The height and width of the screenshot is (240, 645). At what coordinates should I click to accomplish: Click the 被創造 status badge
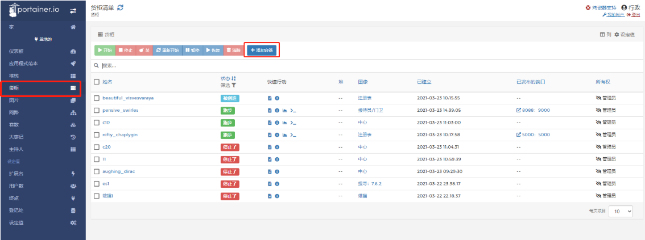(230, 99)
